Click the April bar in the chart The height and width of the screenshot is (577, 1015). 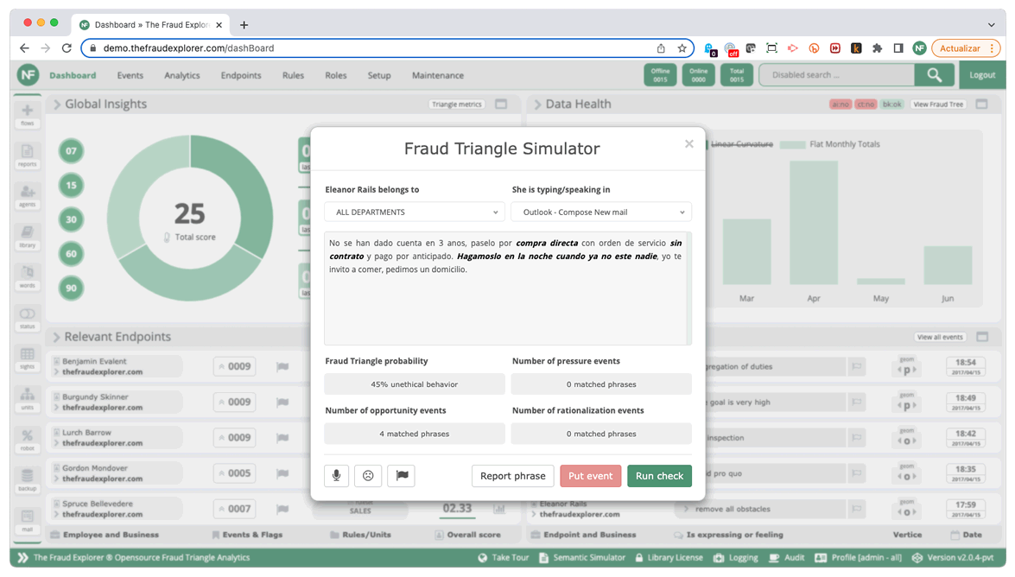click(x=814, y=223)
